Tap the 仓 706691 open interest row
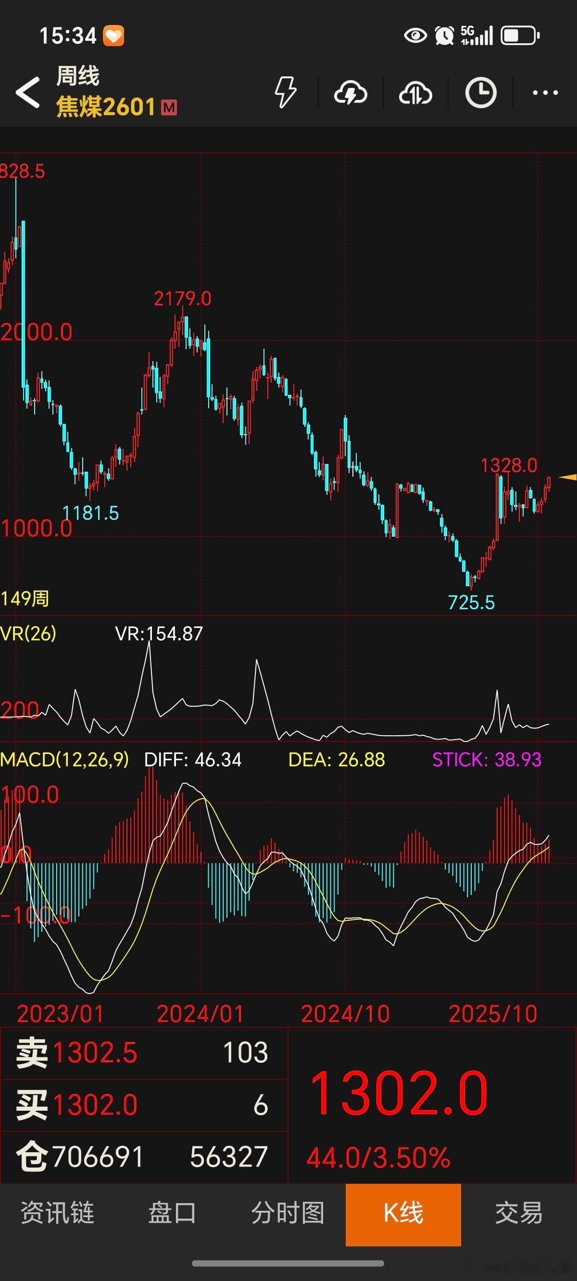The width and height of the screenshot is (577, 1281). tap(144, 1156)
